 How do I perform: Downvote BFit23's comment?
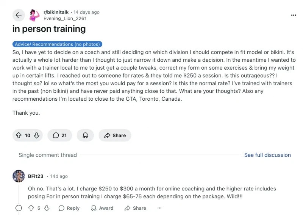[47, 208]
